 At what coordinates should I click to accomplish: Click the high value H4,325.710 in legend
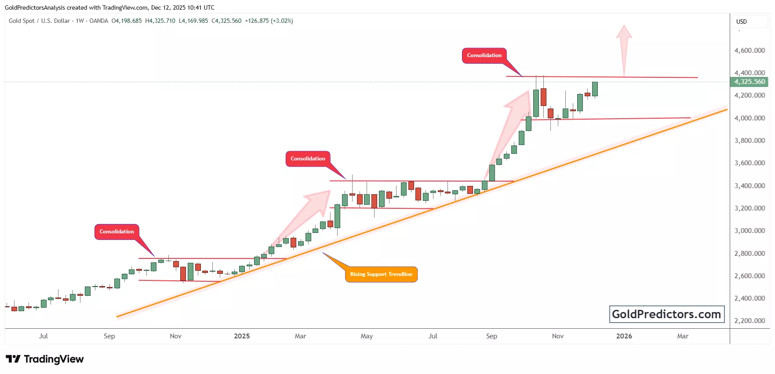160,21
